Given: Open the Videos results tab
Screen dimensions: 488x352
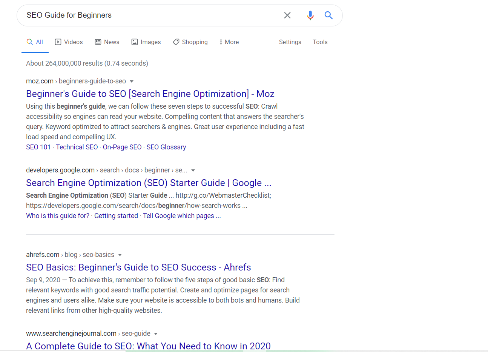Looking at the screenshot, I should pos(69,42).
